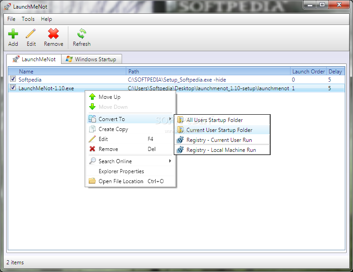Click the rocket icon in the title bar
The image size is (353, 272).
coord(7,6)
